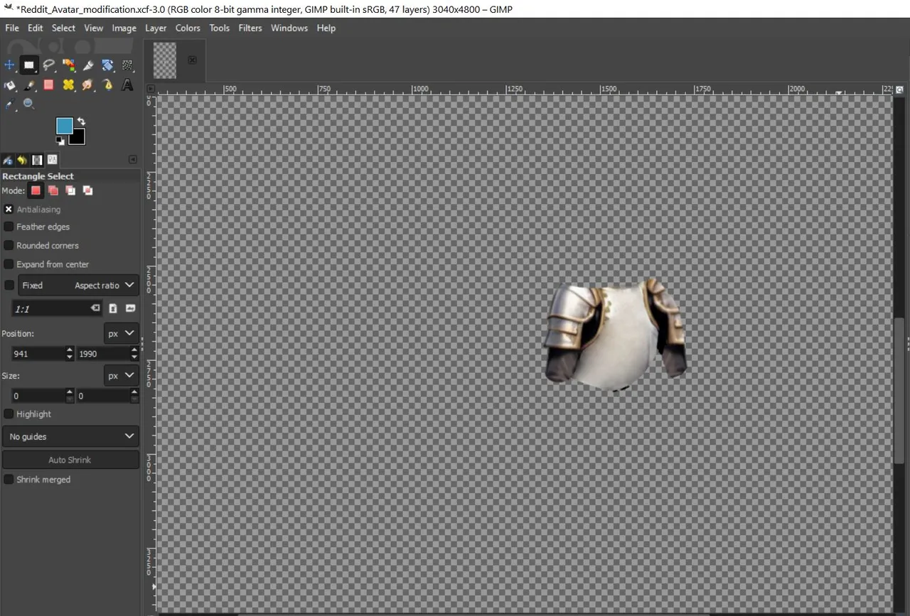Viewport: 910px width, 616px height.
Task: Click the background black color swatch
Action: point(79,139)
